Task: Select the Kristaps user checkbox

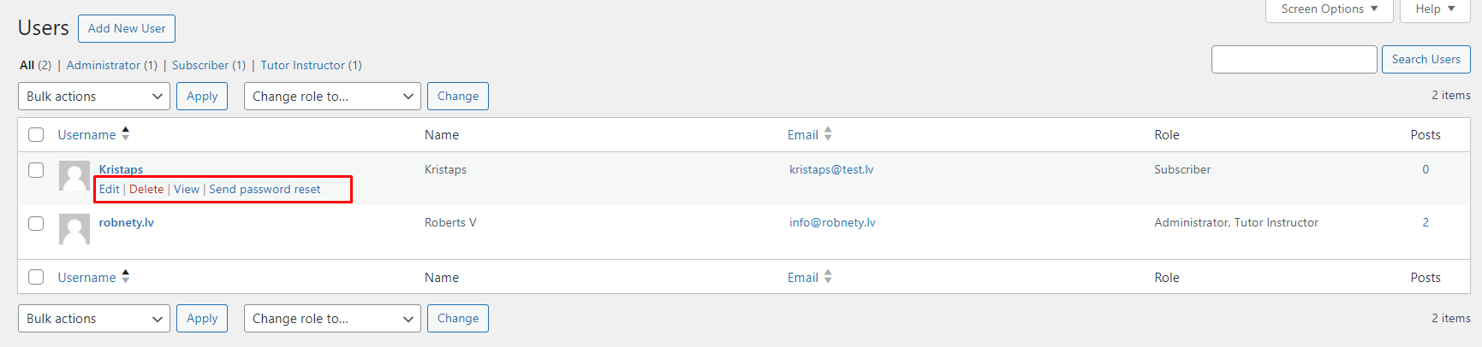Action: click(36, 170)
